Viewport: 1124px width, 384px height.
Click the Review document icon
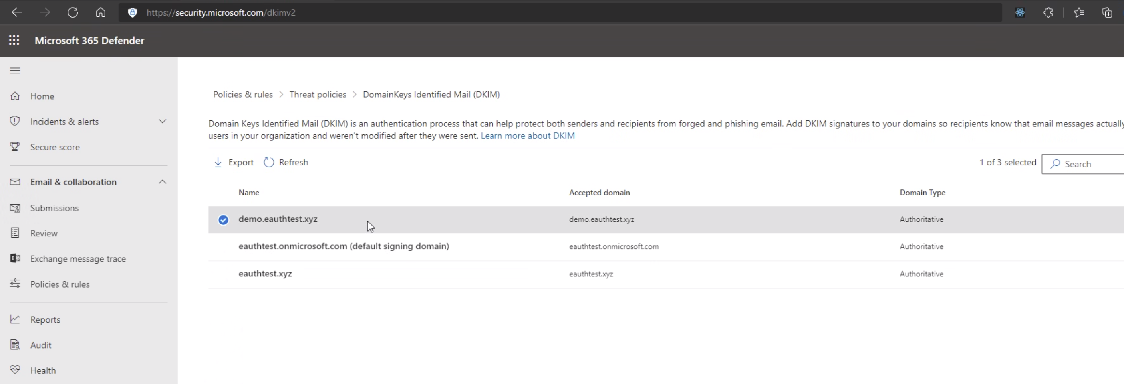[15, 233]
